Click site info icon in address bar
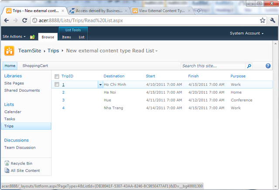279x190 pixels. coord(35,20)
